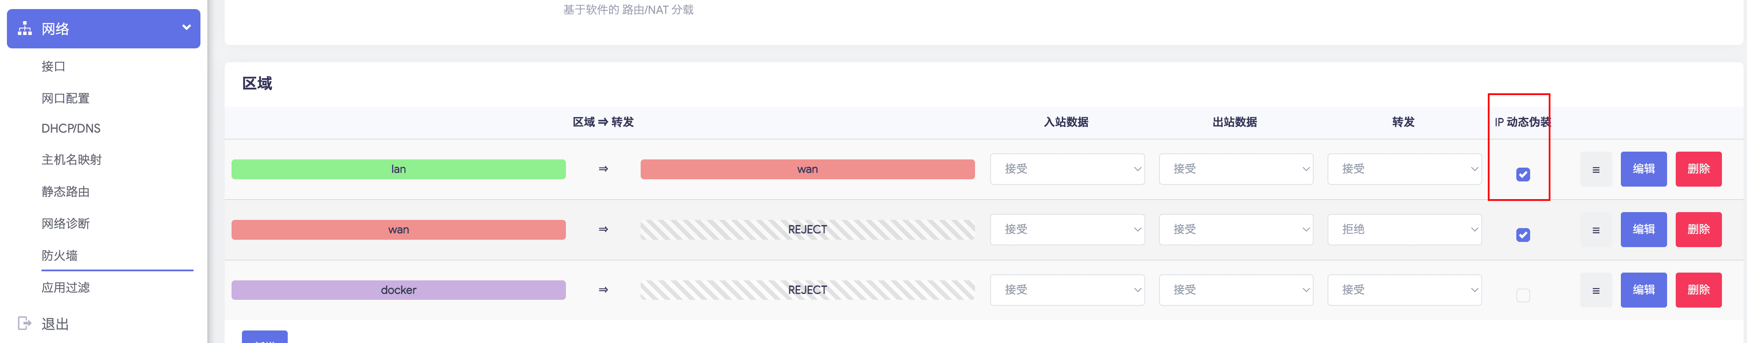This screenshot has height=343, width=1747.
Task: Toggle IP masquerading checkbox for wan zone
Action: 1522,235
